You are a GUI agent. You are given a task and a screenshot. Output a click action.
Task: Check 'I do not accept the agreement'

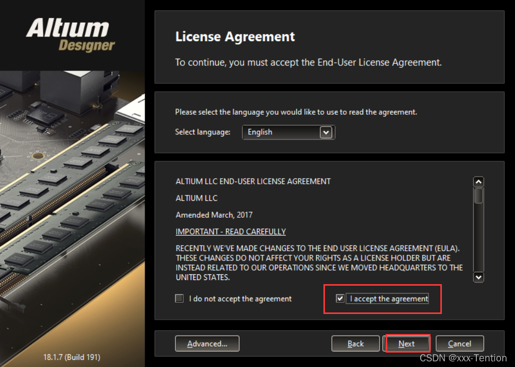[179, 299]
